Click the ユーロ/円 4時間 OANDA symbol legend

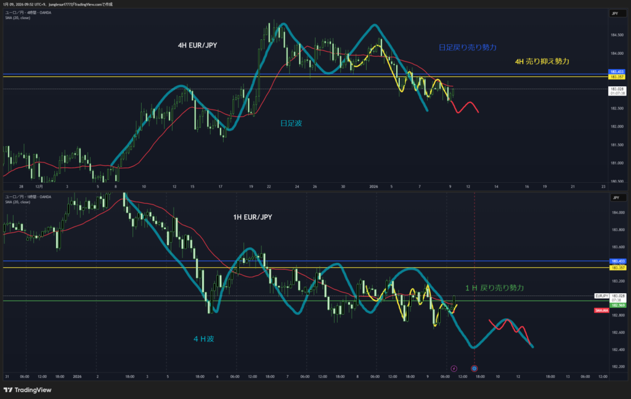[28, 12]
